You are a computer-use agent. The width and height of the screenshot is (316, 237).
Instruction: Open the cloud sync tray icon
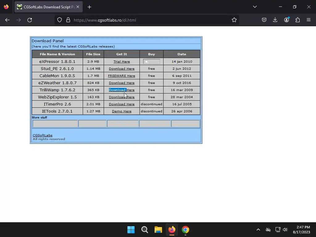coord(268,230)
